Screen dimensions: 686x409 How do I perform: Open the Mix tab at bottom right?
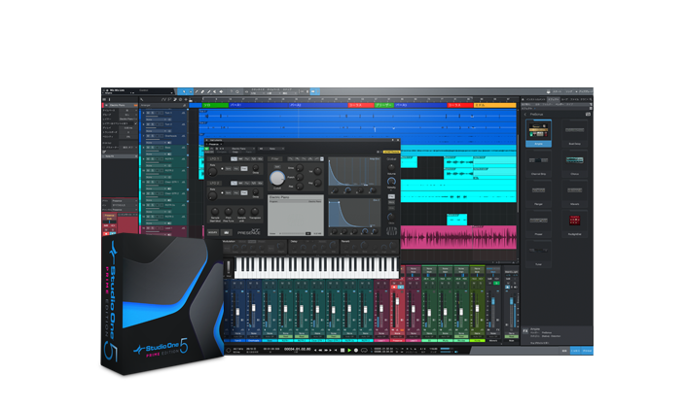click(575, 351)
